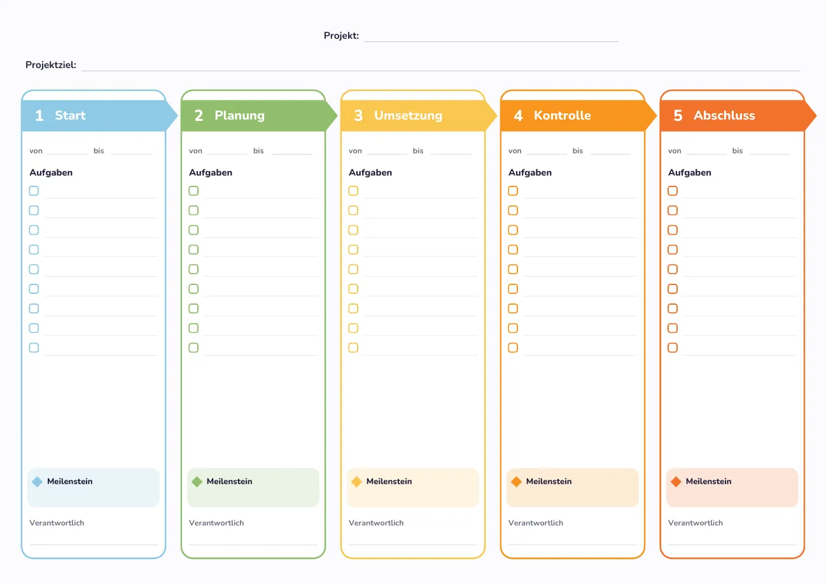
Task: Check the first Aufgaben checkbox under Planung
Action: pos(193,191)
